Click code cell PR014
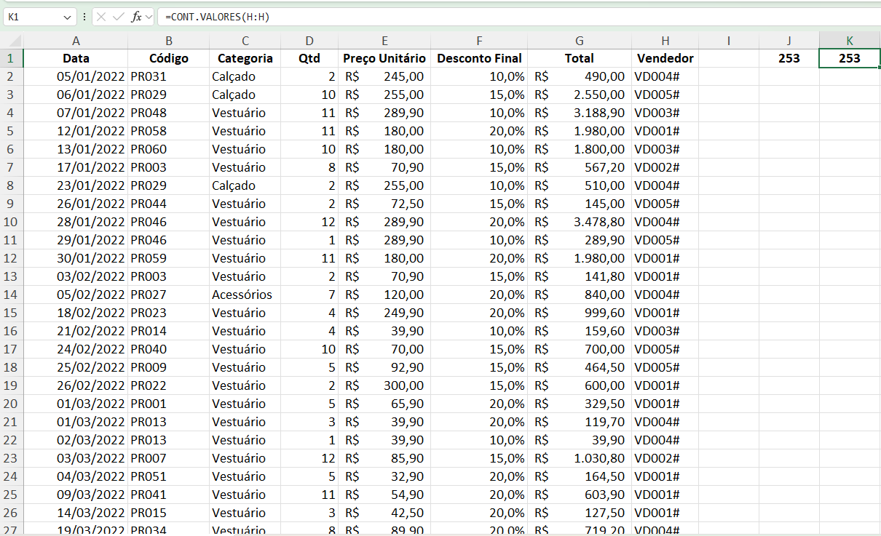 [168, 331]
